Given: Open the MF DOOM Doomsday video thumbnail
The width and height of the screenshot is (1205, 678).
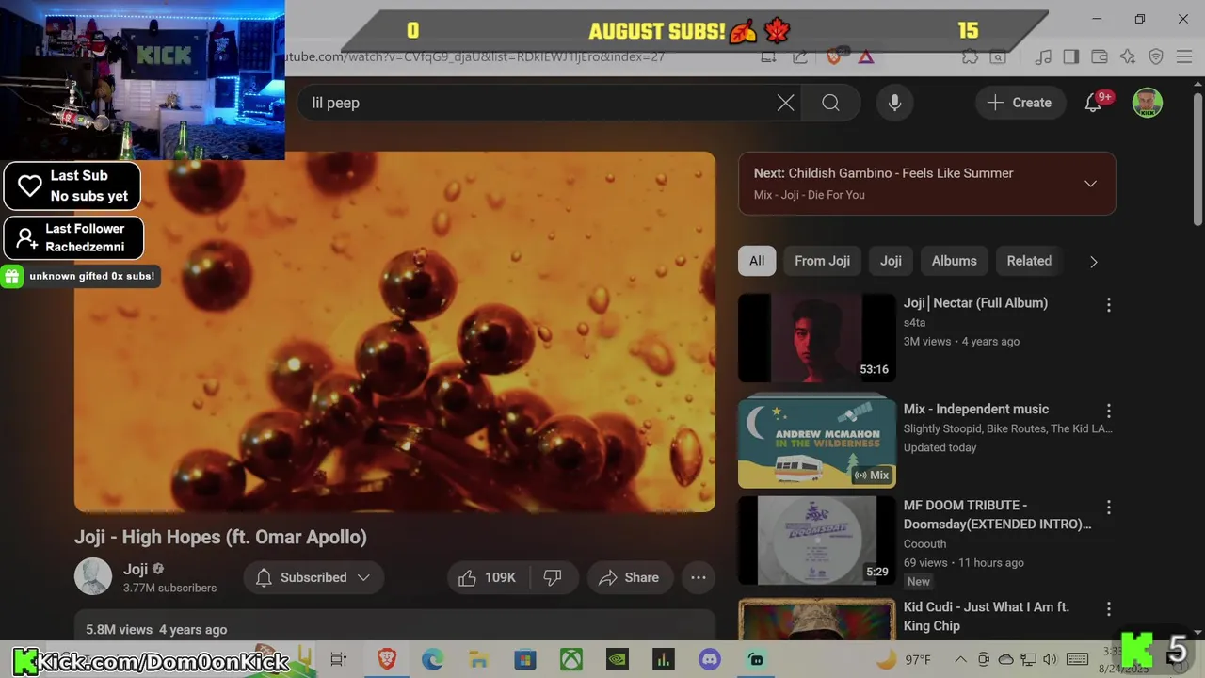Looking at the screenshot, I should [x=816, y=541].
